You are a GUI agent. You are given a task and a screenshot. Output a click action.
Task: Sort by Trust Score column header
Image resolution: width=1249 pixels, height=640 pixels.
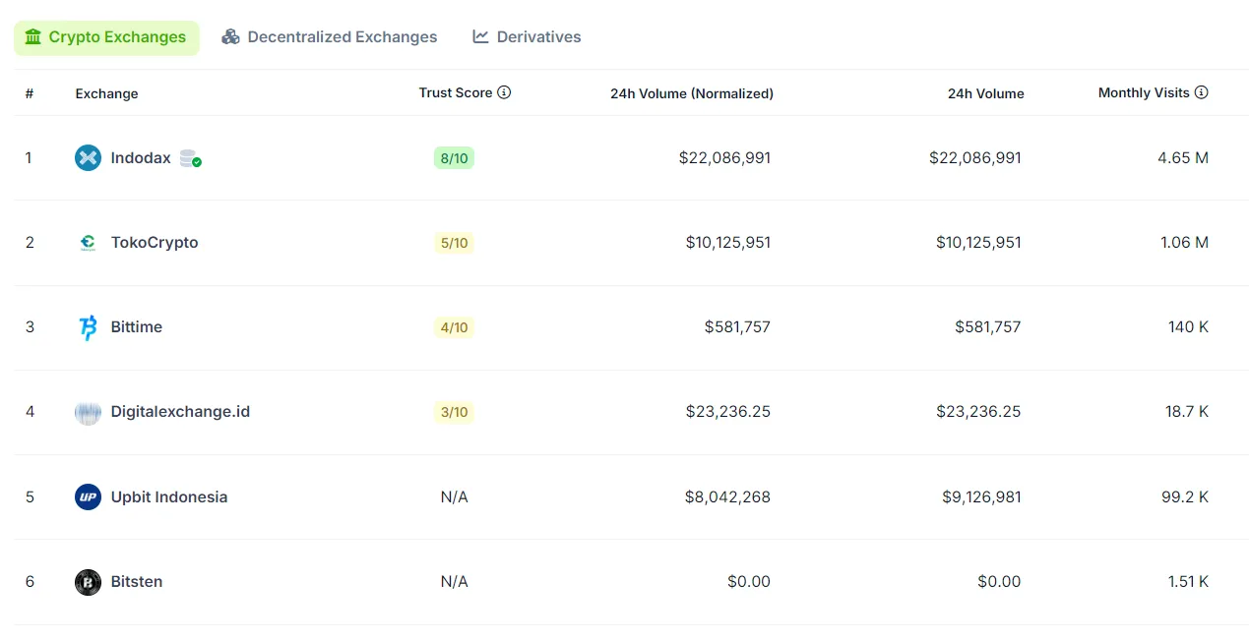coord(455,92)
